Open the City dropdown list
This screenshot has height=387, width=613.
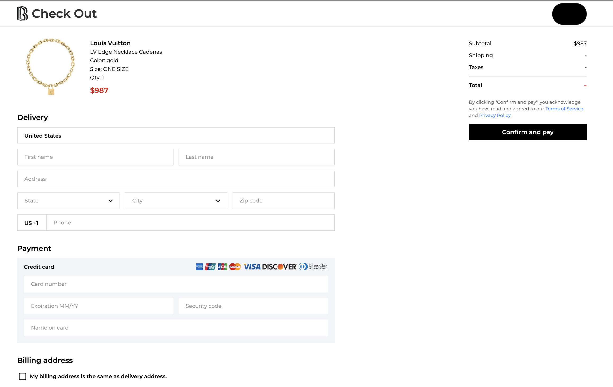point(176,201)
